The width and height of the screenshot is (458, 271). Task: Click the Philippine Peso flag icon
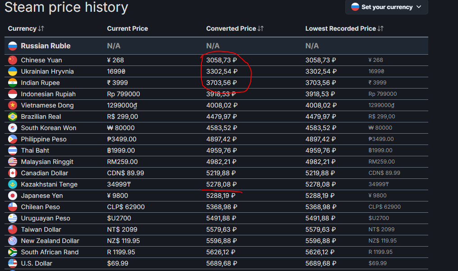click(13, 139)
